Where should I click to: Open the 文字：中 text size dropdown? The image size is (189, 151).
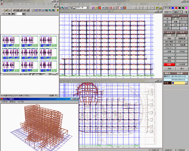(x=87, y=8)
